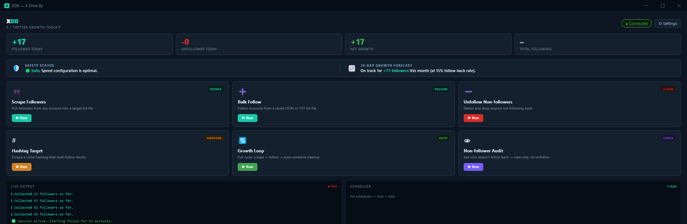Click the Bulk Follow title
The width and height of the screenshot is (687, 224).
click(250, 102)
